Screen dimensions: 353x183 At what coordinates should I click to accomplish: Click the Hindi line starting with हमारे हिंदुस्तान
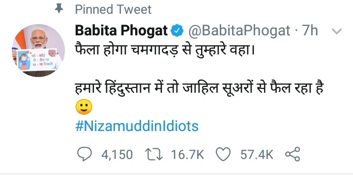[199, 87]
